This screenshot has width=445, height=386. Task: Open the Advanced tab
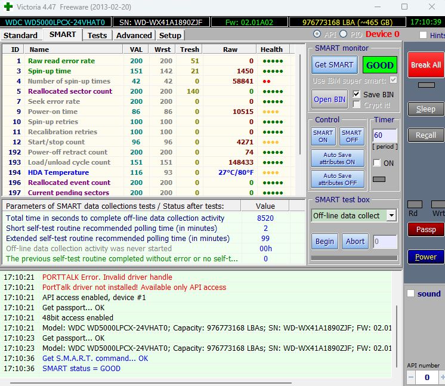point(134,35)
